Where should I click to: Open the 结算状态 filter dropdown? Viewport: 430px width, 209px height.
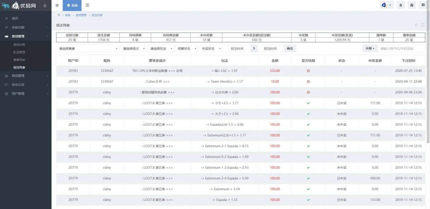(x=186, y=48)
